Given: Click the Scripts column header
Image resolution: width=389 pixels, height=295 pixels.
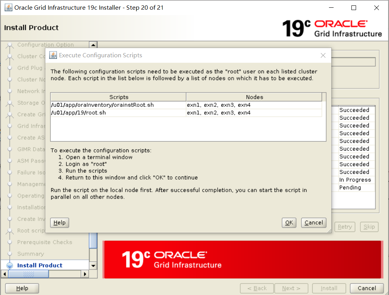Looking at the screenshot, I should [119, 97].
